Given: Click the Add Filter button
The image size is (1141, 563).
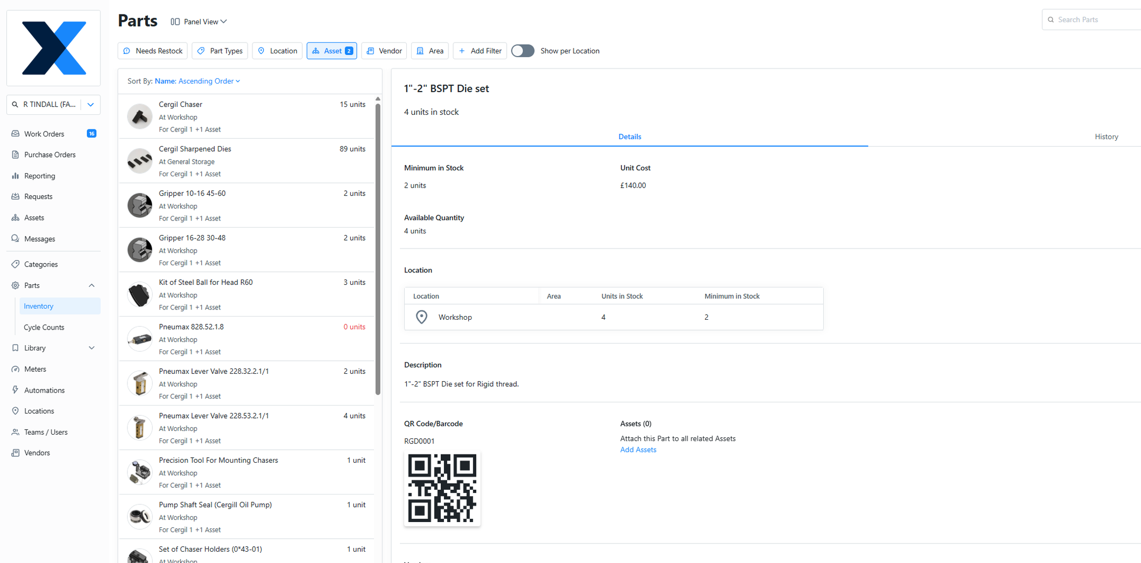Looking at the screenshot, I should click(x=480, y=50).
